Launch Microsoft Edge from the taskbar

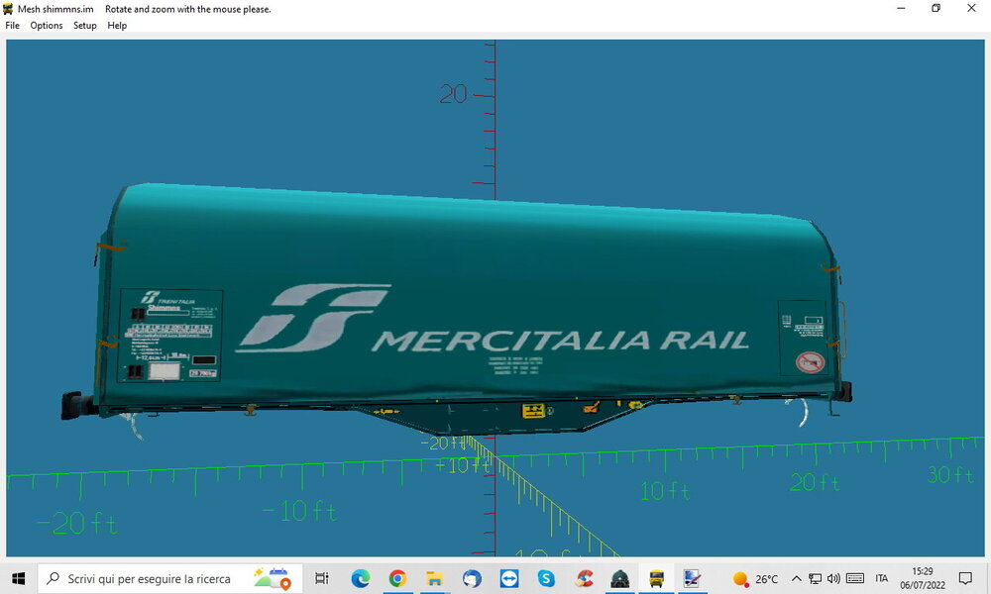point(361,578)
